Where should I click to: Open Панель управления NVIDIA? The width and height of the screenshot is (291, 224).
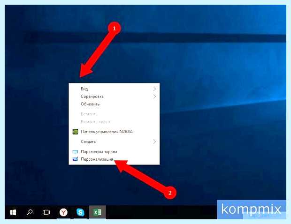coord(114,132)
